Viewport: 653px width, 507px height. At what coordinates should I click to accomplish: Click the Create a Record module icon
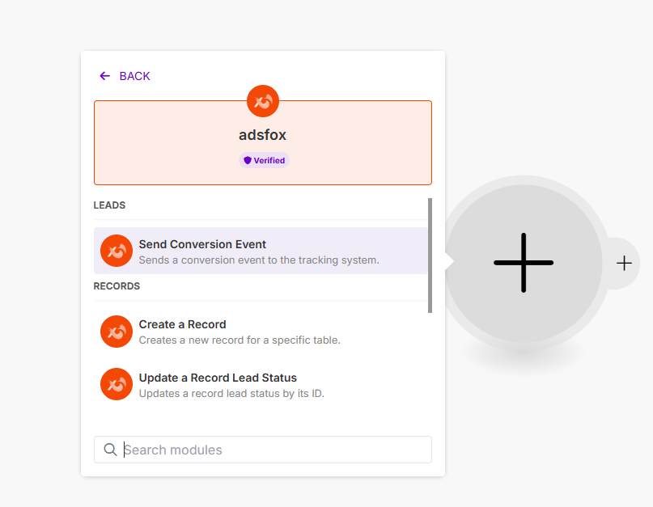click(x=117, y=332)
